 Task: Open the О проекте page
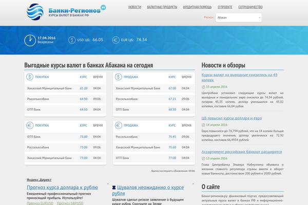coord(224,7)
